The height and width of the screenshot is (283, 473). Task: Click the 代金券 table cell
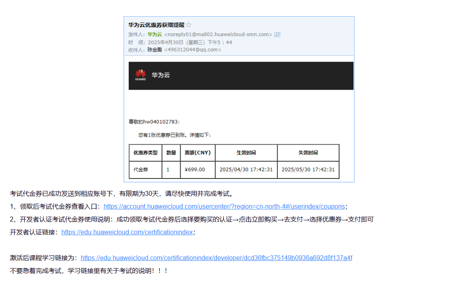[146, 170]
